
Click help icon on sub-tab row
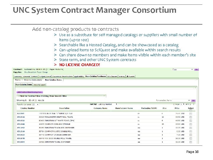(196, 80)
